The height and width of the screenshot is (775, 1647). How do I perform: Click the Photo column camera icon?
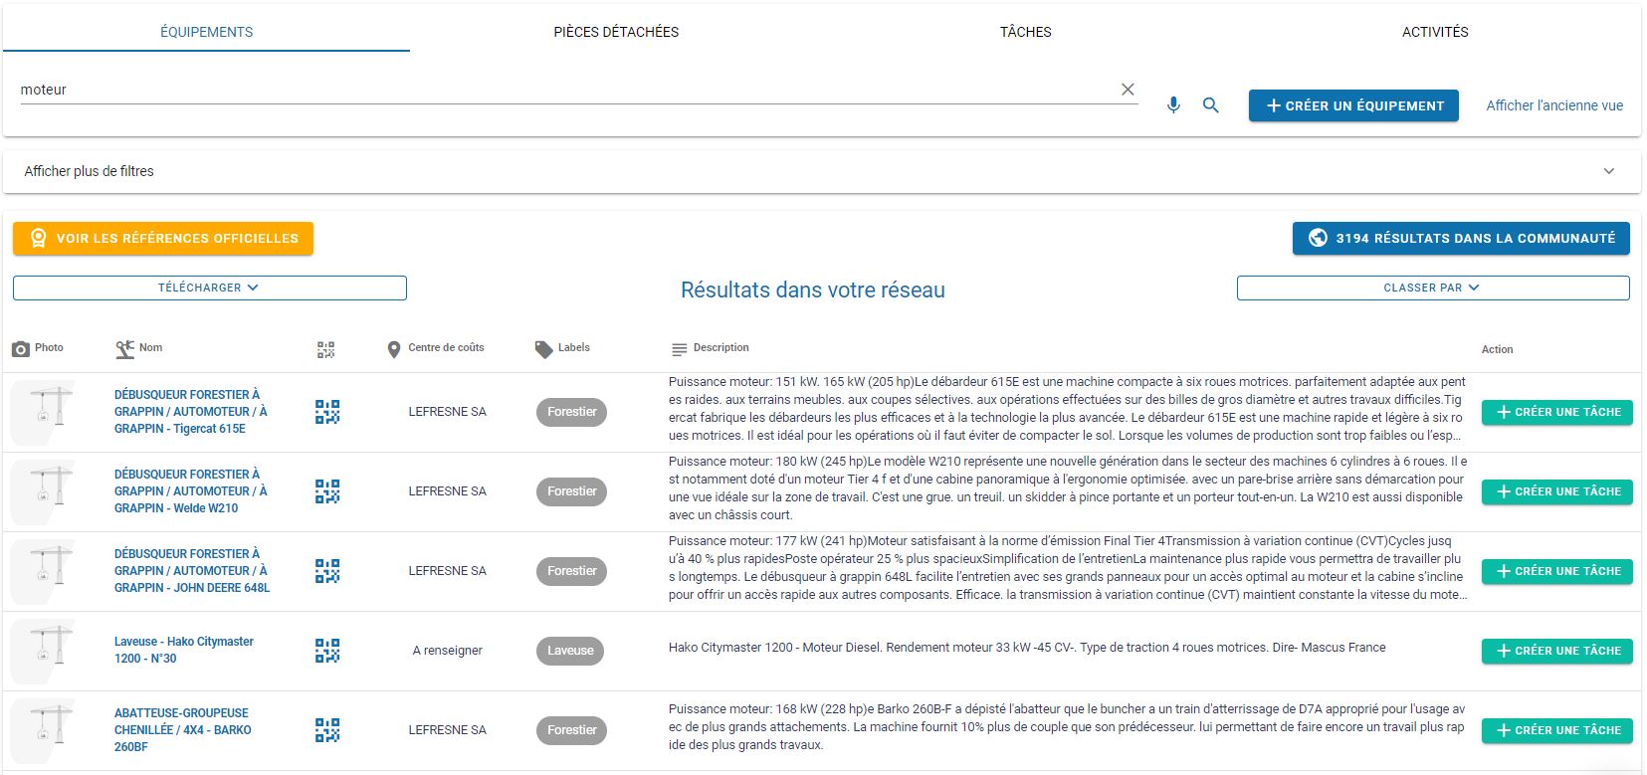tap(21, 349)
